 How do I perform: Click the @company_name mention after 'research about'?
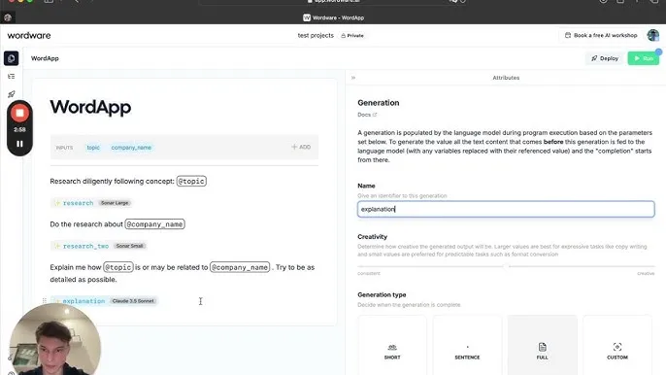(x=154, y=224)
